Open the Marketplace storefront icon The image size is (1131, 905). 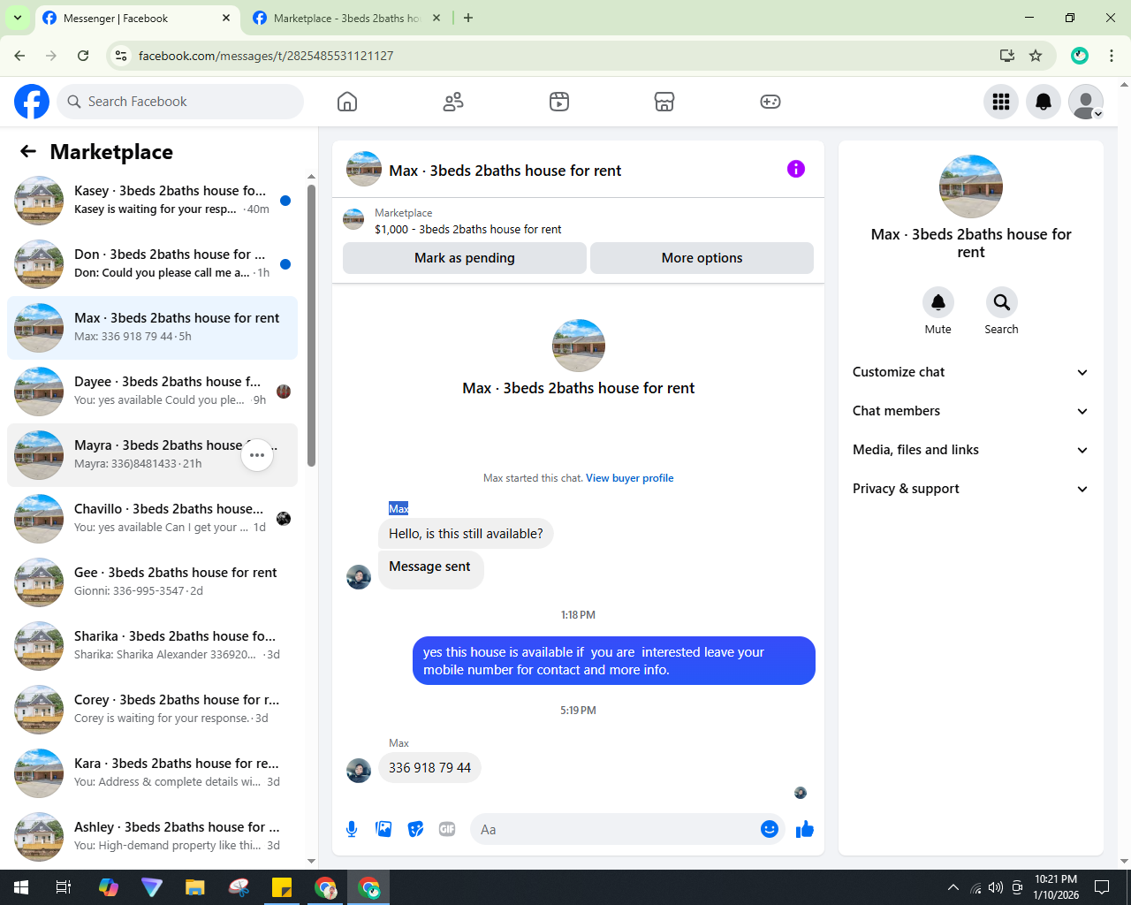pos(664,102)
